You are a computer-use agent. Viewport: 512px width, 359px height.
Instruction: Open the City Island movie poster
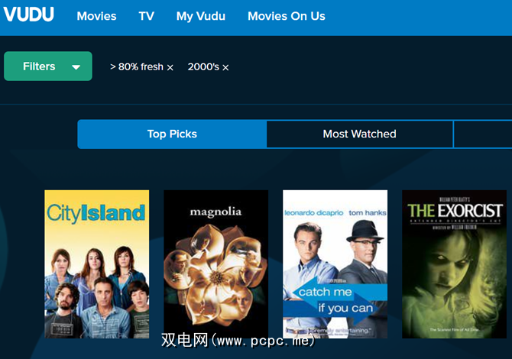pyautogui.click(x=96, y=264)
